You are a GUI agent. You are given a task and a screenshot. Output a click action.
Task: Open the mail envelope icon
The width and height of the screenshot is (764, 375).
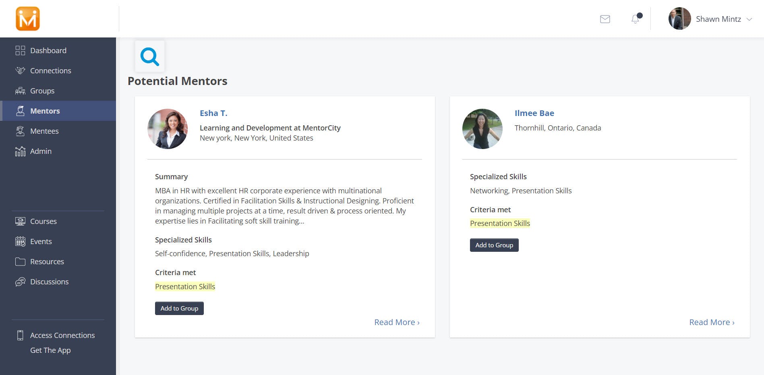[605, 19]
